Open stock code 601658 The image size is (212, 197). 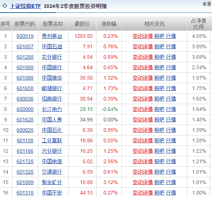[25, 88]
